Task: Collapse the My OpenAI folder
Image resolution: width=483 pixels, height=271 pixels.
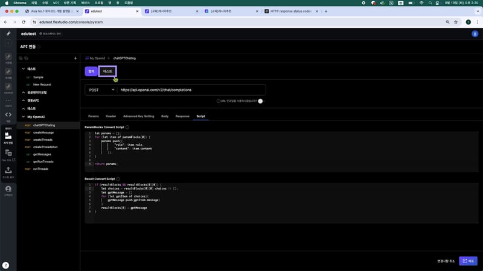Action: click(23, 117)
